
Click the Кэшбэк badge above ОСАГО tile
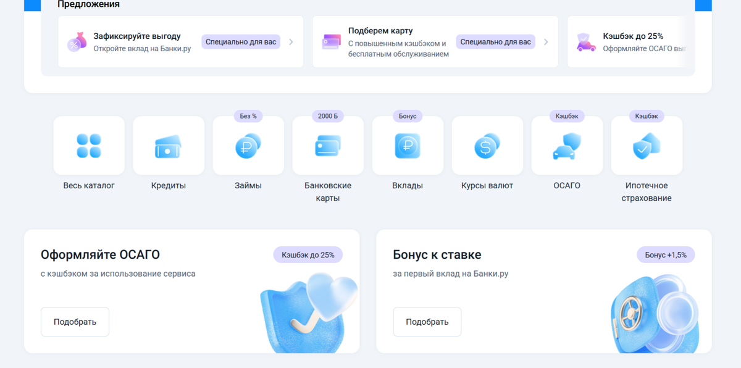tap(567, 116)
